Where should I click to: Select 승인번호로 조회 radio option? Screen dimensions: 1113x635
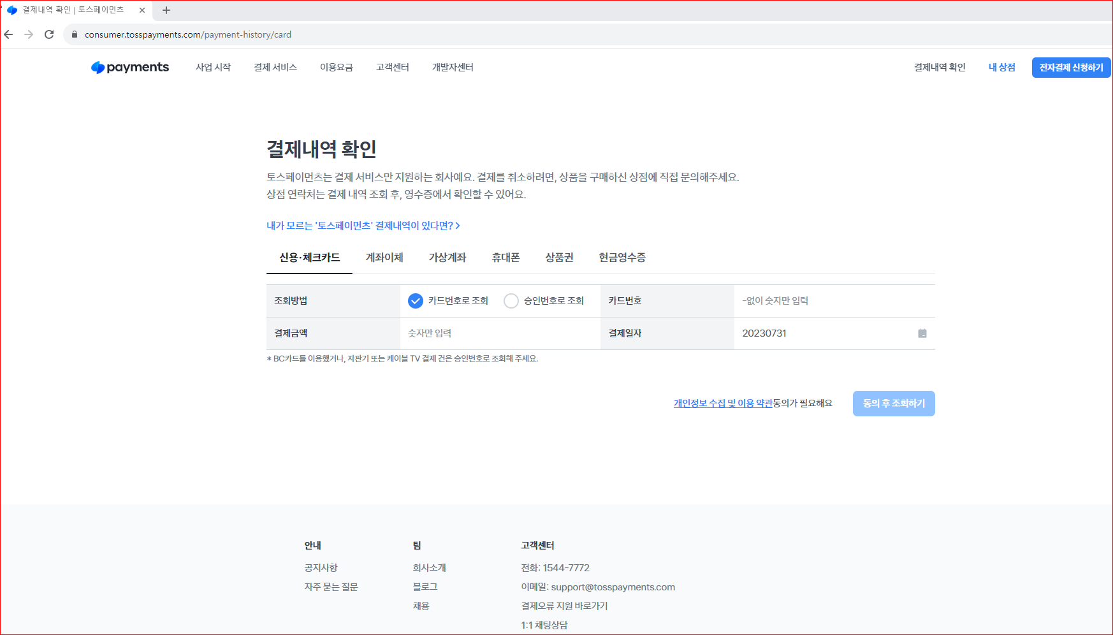pos(511,301)
